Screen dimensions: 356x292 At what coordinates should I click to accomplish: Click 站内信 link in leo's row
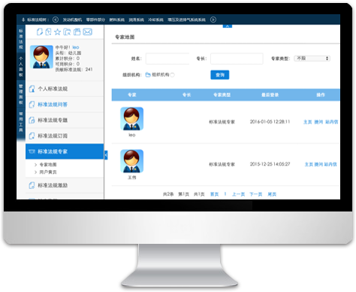(332, 122)
